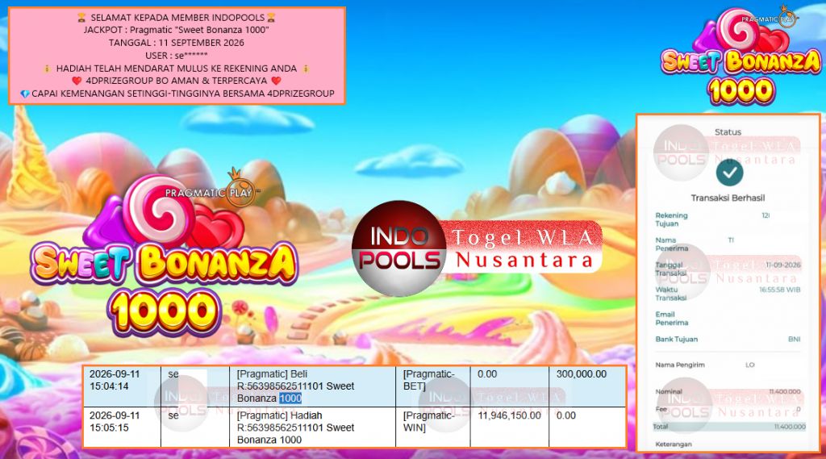This screenshot has width=826, height=459.
Task: Click the CAPAI KEMENANGAN SETINGGI-TINGGINYA line
Action: [183, 94]
